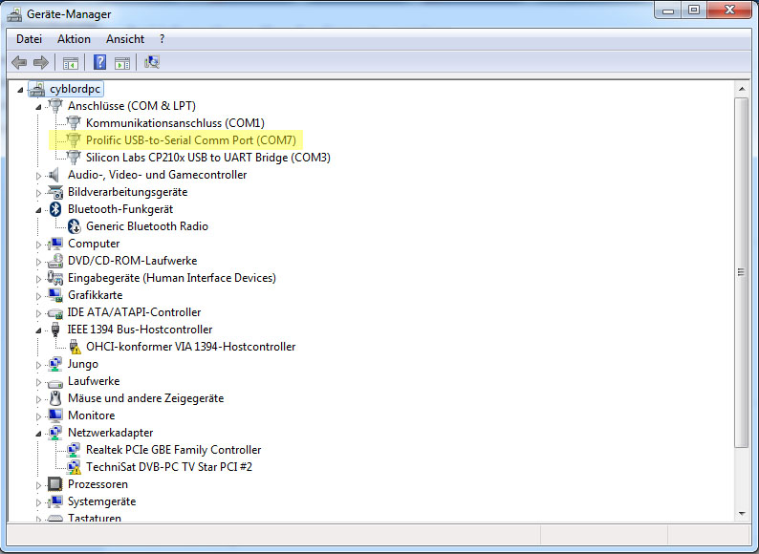Expand the Monitore branch arrow
The image size is (759, 554).
[x=39, y=416]
